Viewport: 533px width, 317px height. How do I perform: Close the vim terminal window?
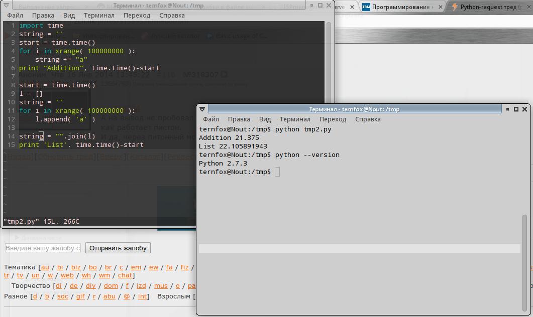pos(329,5)
